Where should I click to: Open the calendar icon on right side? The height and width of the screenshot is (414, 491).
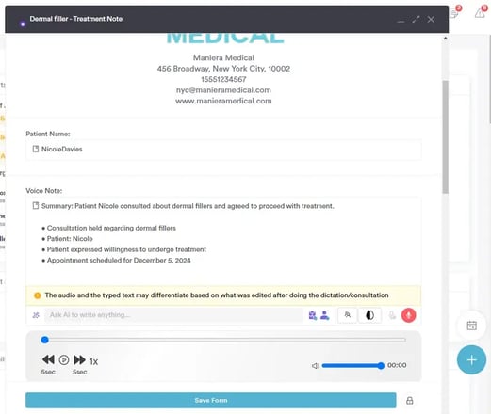(x=471, y=326)
